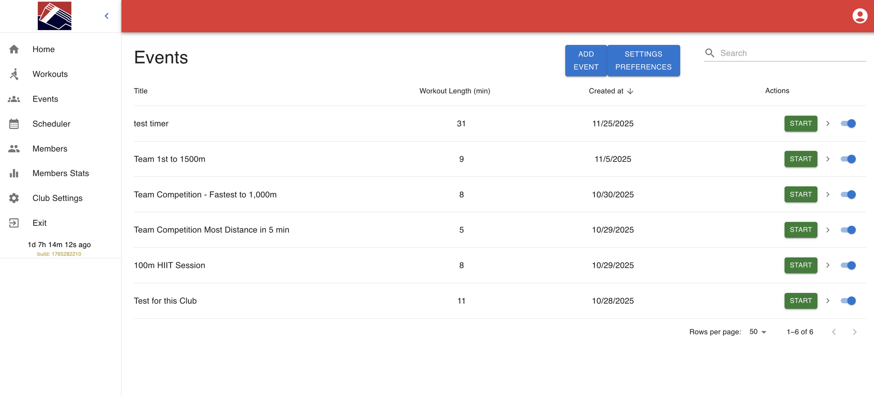Click the search magnifier icon
Image resolution: width=874 pixels, height=396 pixels.
(710, 53)
